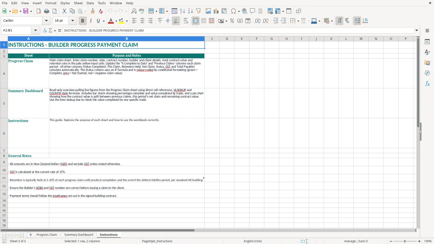Select row header 4
This screenshot has width=434, height=244.
coord(4,73)
